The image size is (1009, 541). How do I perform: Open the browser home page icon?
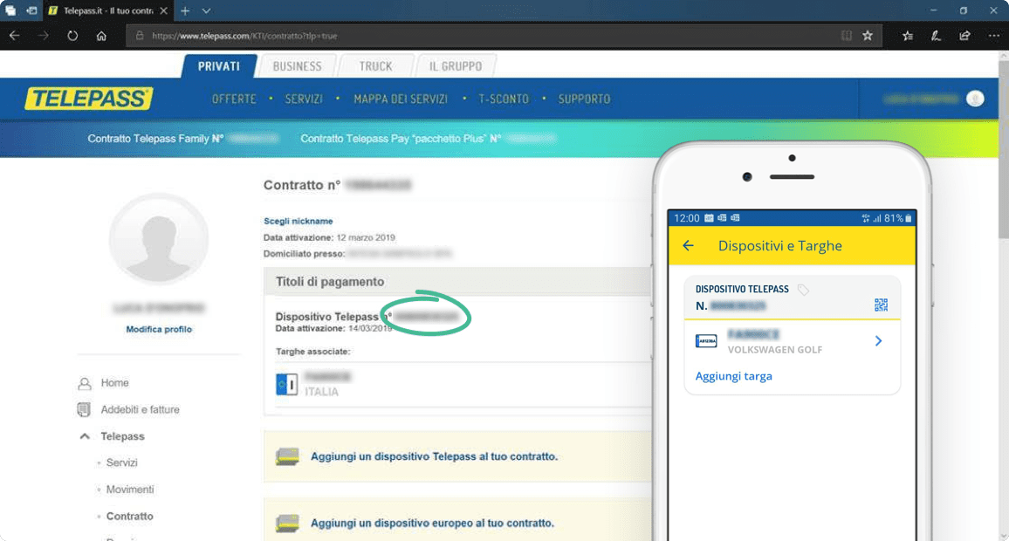pyautogui.click(x=101, y=36)
